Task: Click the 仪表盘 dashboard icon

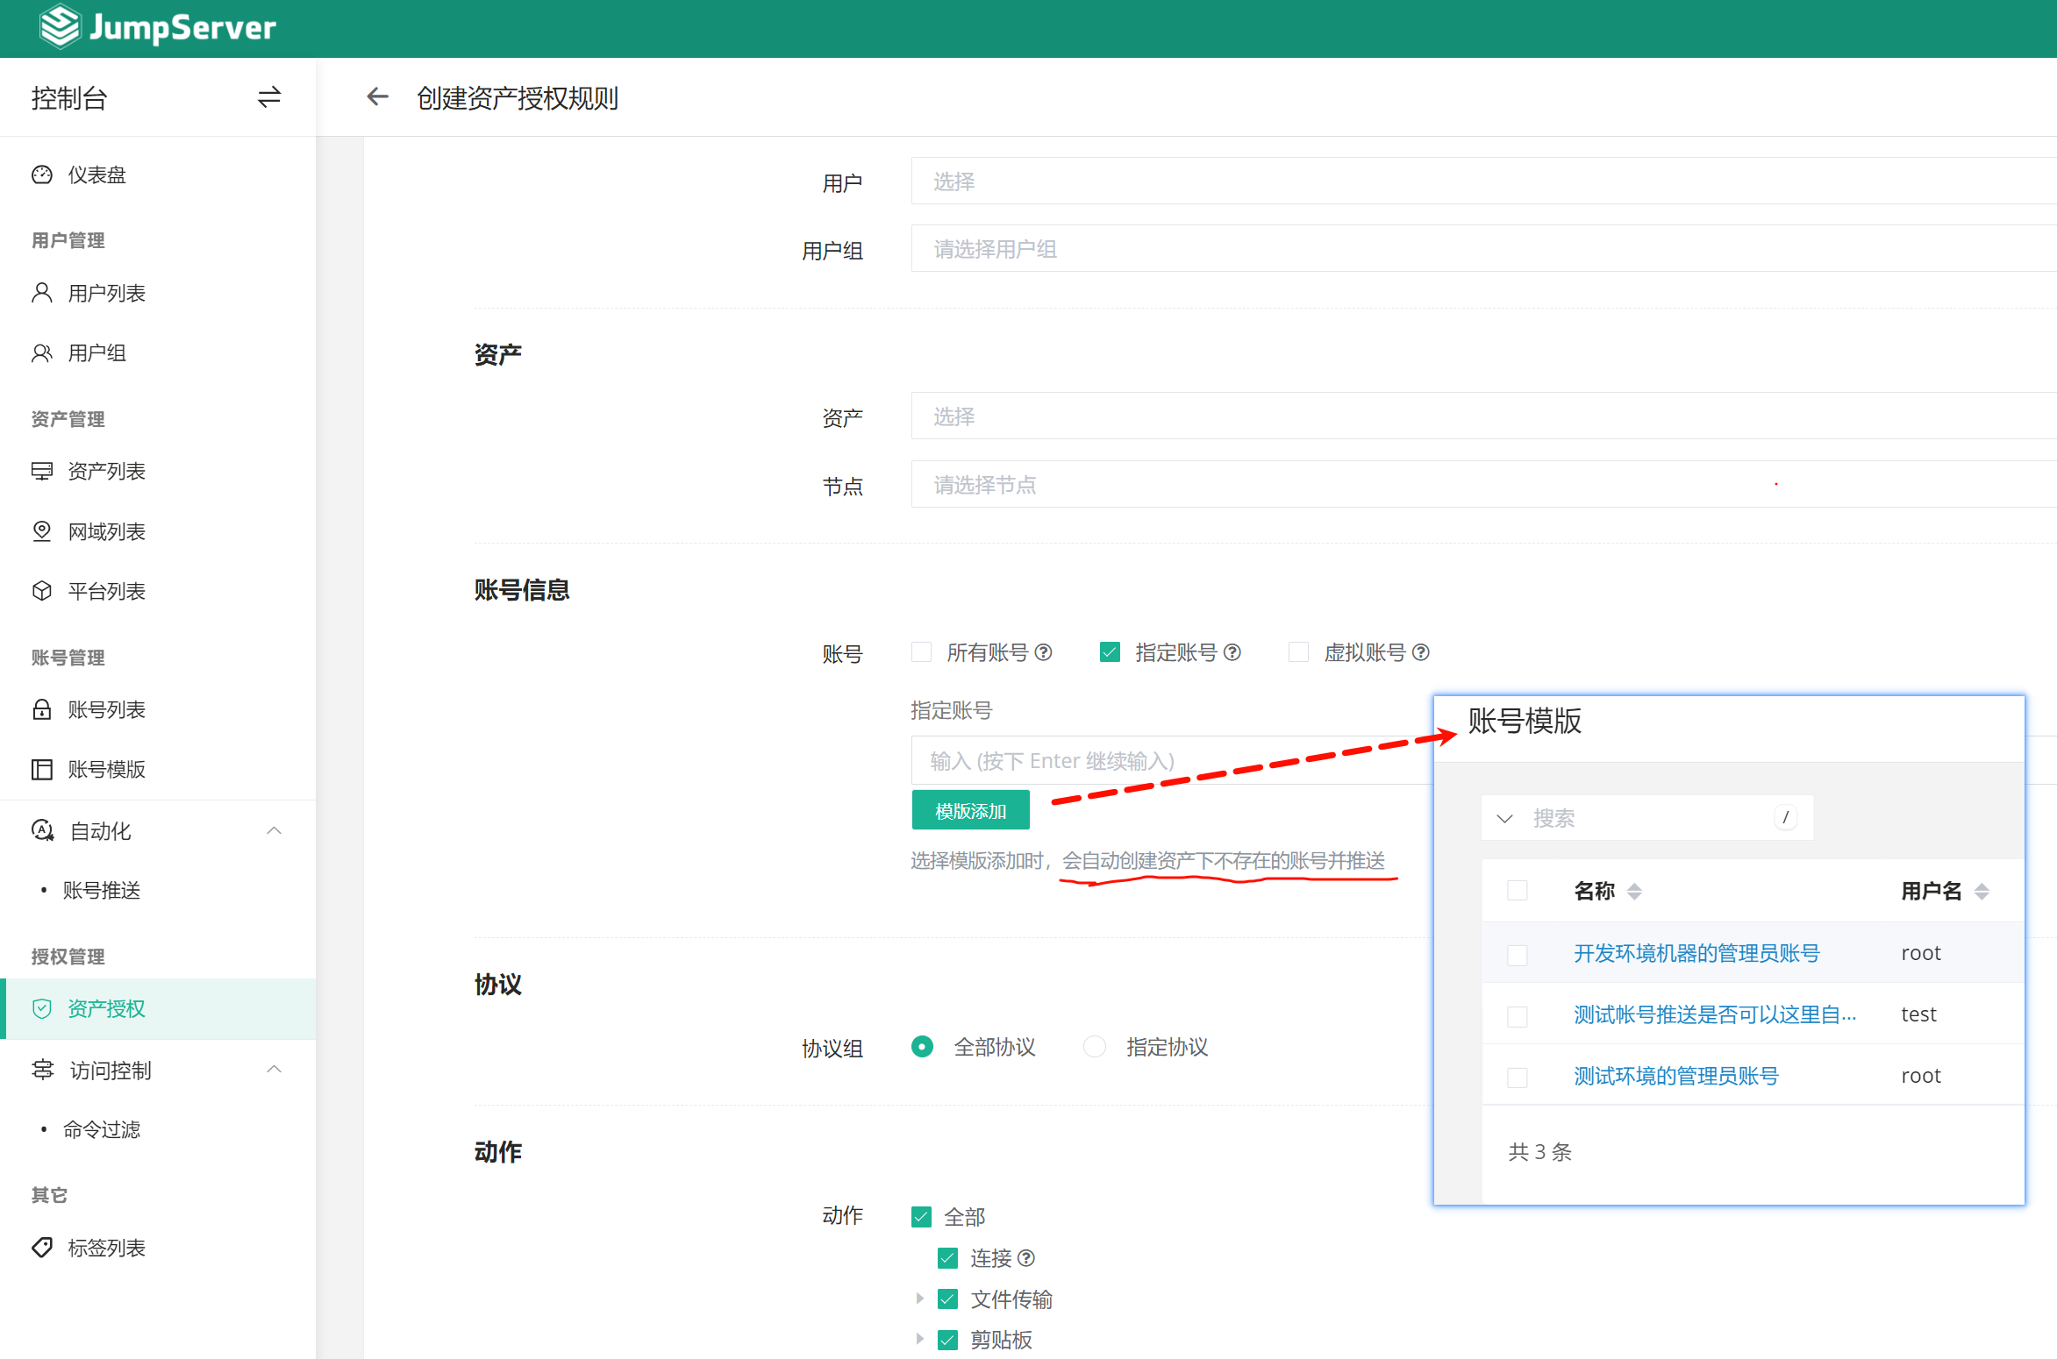Action: point(42,174)
